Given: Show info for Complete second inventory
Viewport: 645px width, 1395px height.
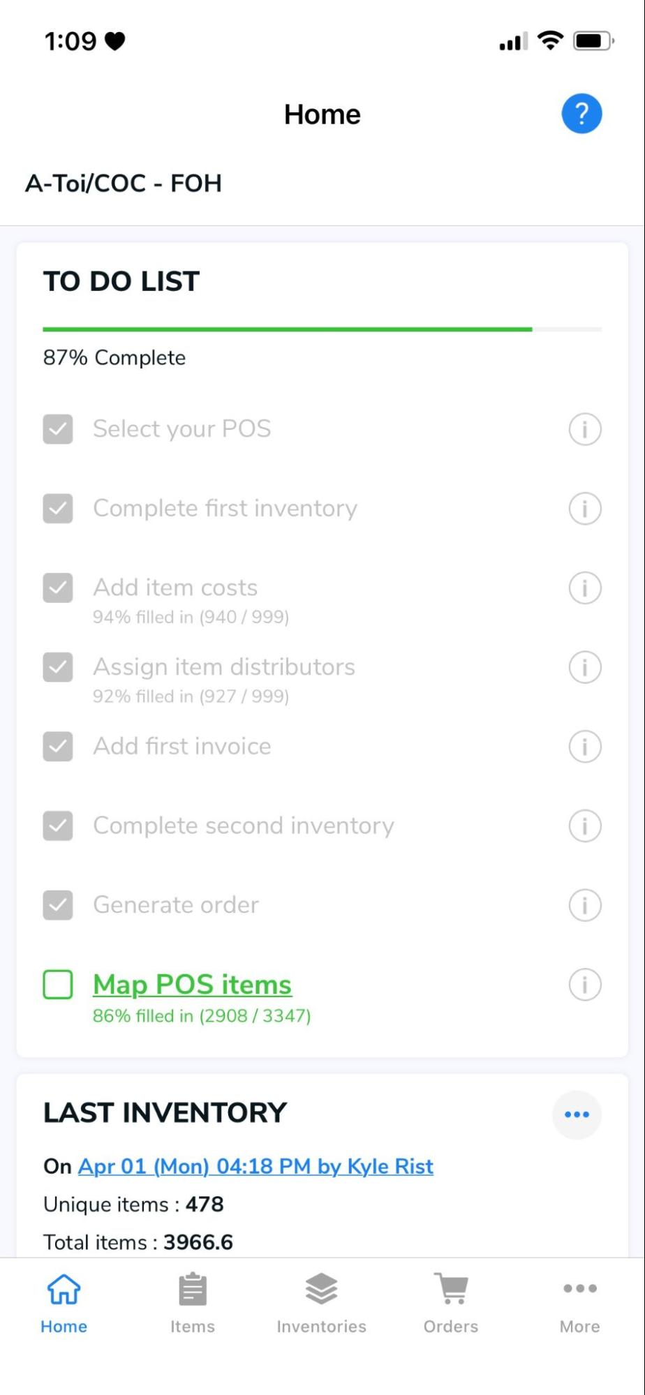Looking at the screenshot, I should 584,826.
